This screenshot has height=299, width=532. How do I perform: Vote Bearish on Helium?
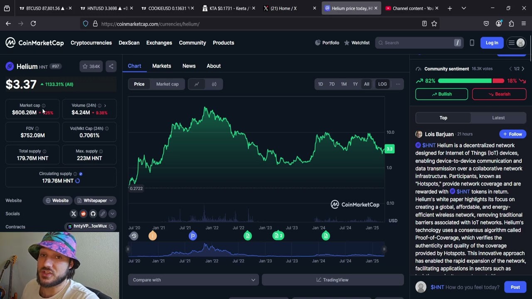point(499,94)
